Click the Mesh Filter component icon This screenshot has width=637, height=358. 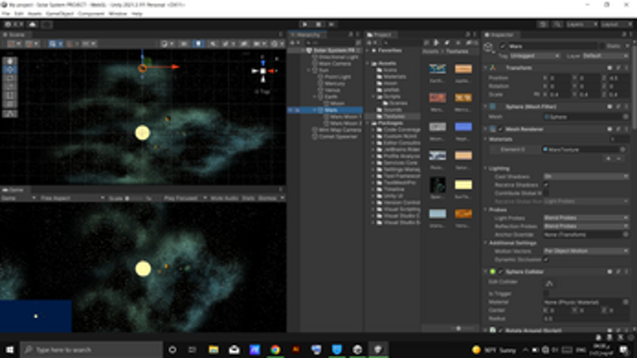tap(493, 107)
